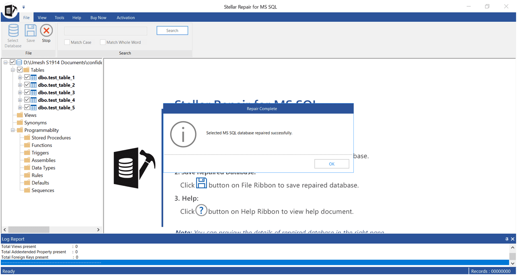Click the dbo.test_table_5 table icon

[34, 108]
